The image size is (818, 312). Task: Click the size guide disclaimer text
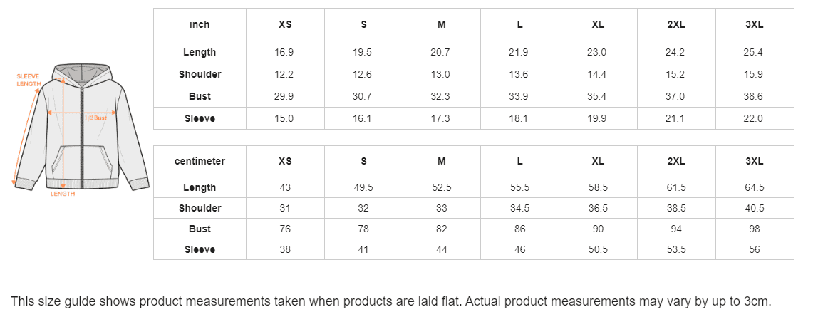tap(390, 301)
